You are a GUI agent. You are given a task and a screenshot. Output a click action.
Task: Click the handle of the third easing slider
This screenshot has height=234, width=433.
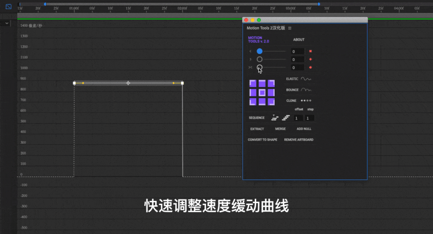click(x=259, y=67)
